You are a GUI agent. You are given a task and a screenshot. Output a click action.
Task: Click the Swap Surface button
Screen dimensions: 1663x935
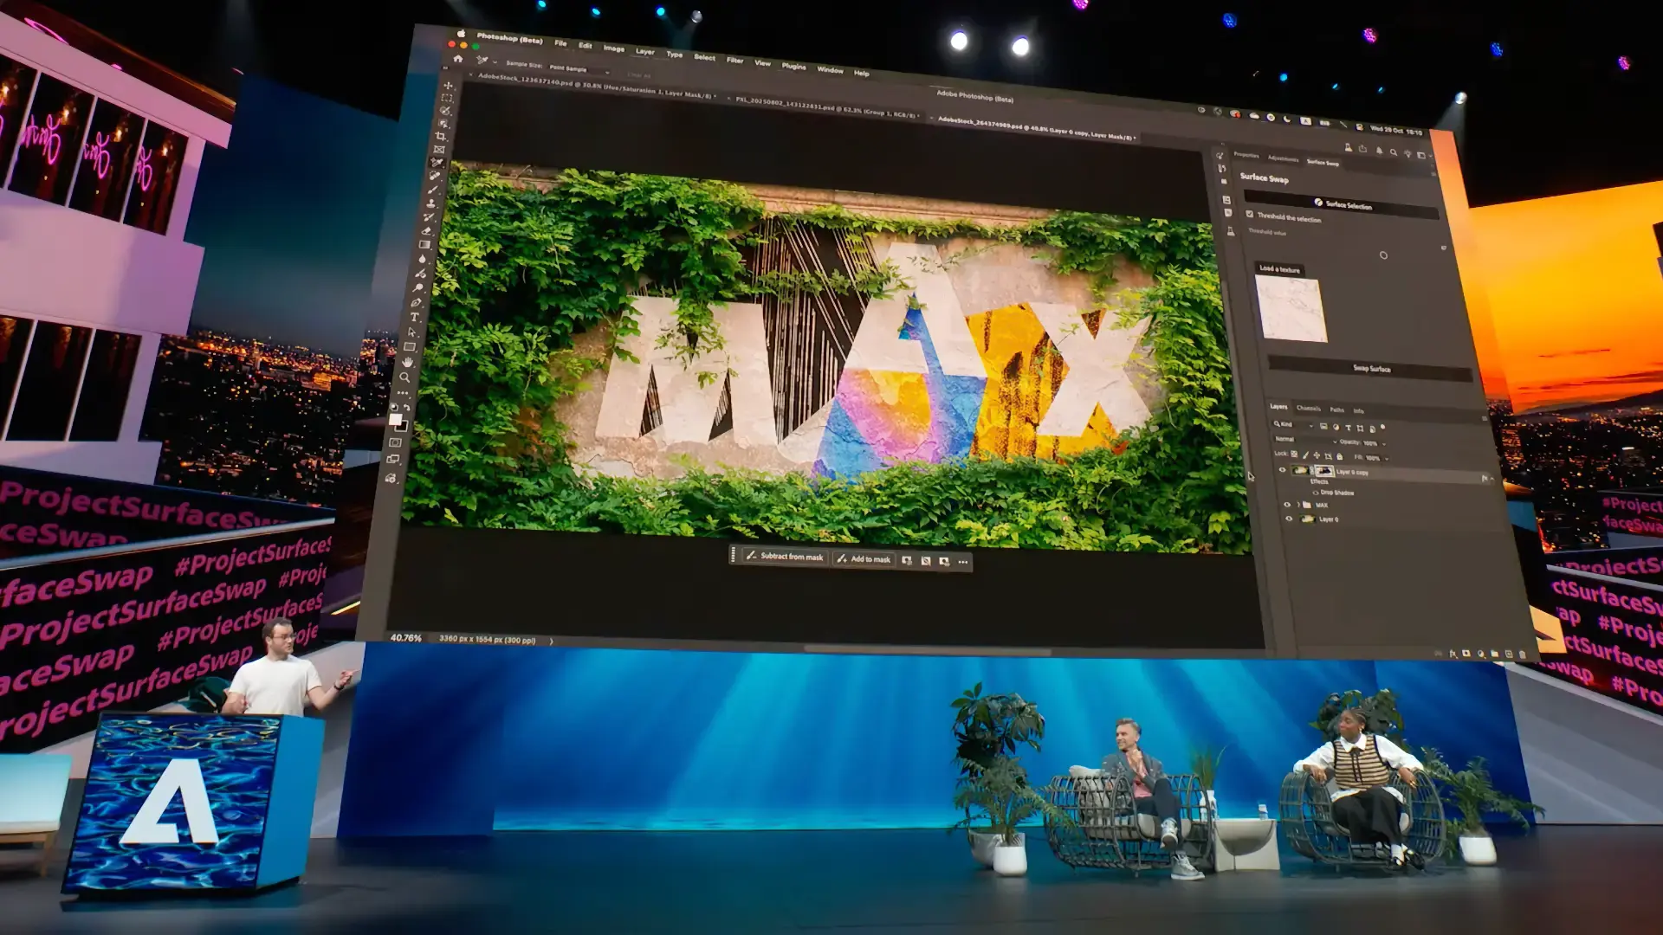tap(1371, 368)
